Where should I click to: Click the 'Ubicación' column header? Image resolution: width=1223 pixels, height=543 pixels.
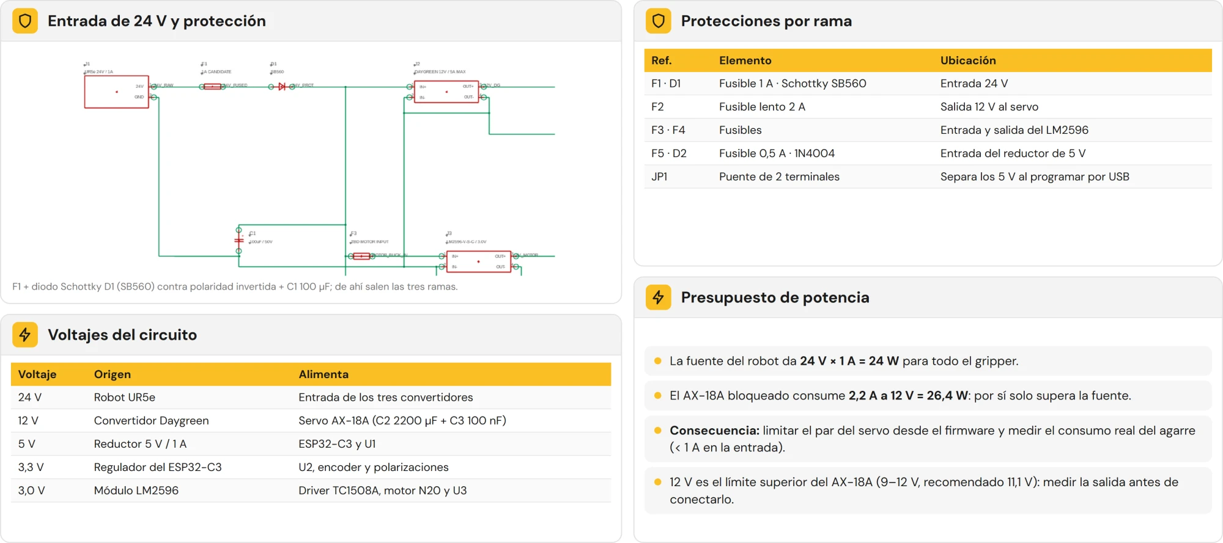pyautogui.click(x=968, y=60)
